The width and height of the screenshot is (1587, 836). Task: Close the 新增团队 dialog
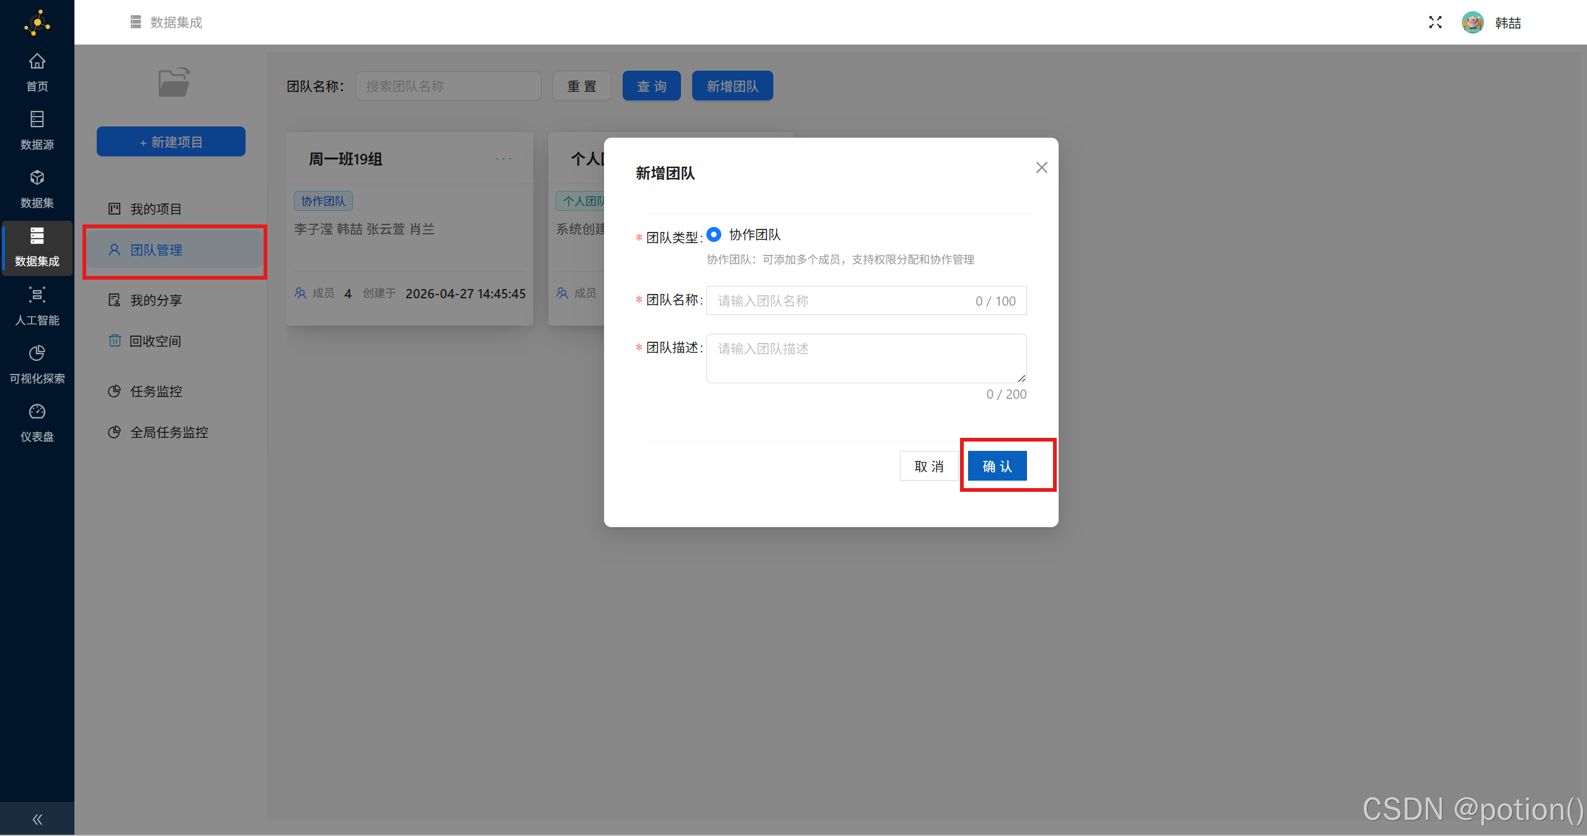click(x=1041, y=167)
